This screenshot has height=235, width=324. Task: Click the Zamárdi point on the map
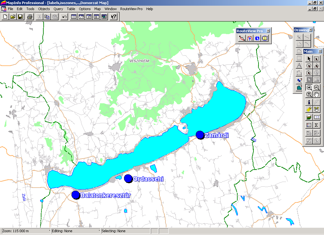pyautogui.click(x=200, y=135)
